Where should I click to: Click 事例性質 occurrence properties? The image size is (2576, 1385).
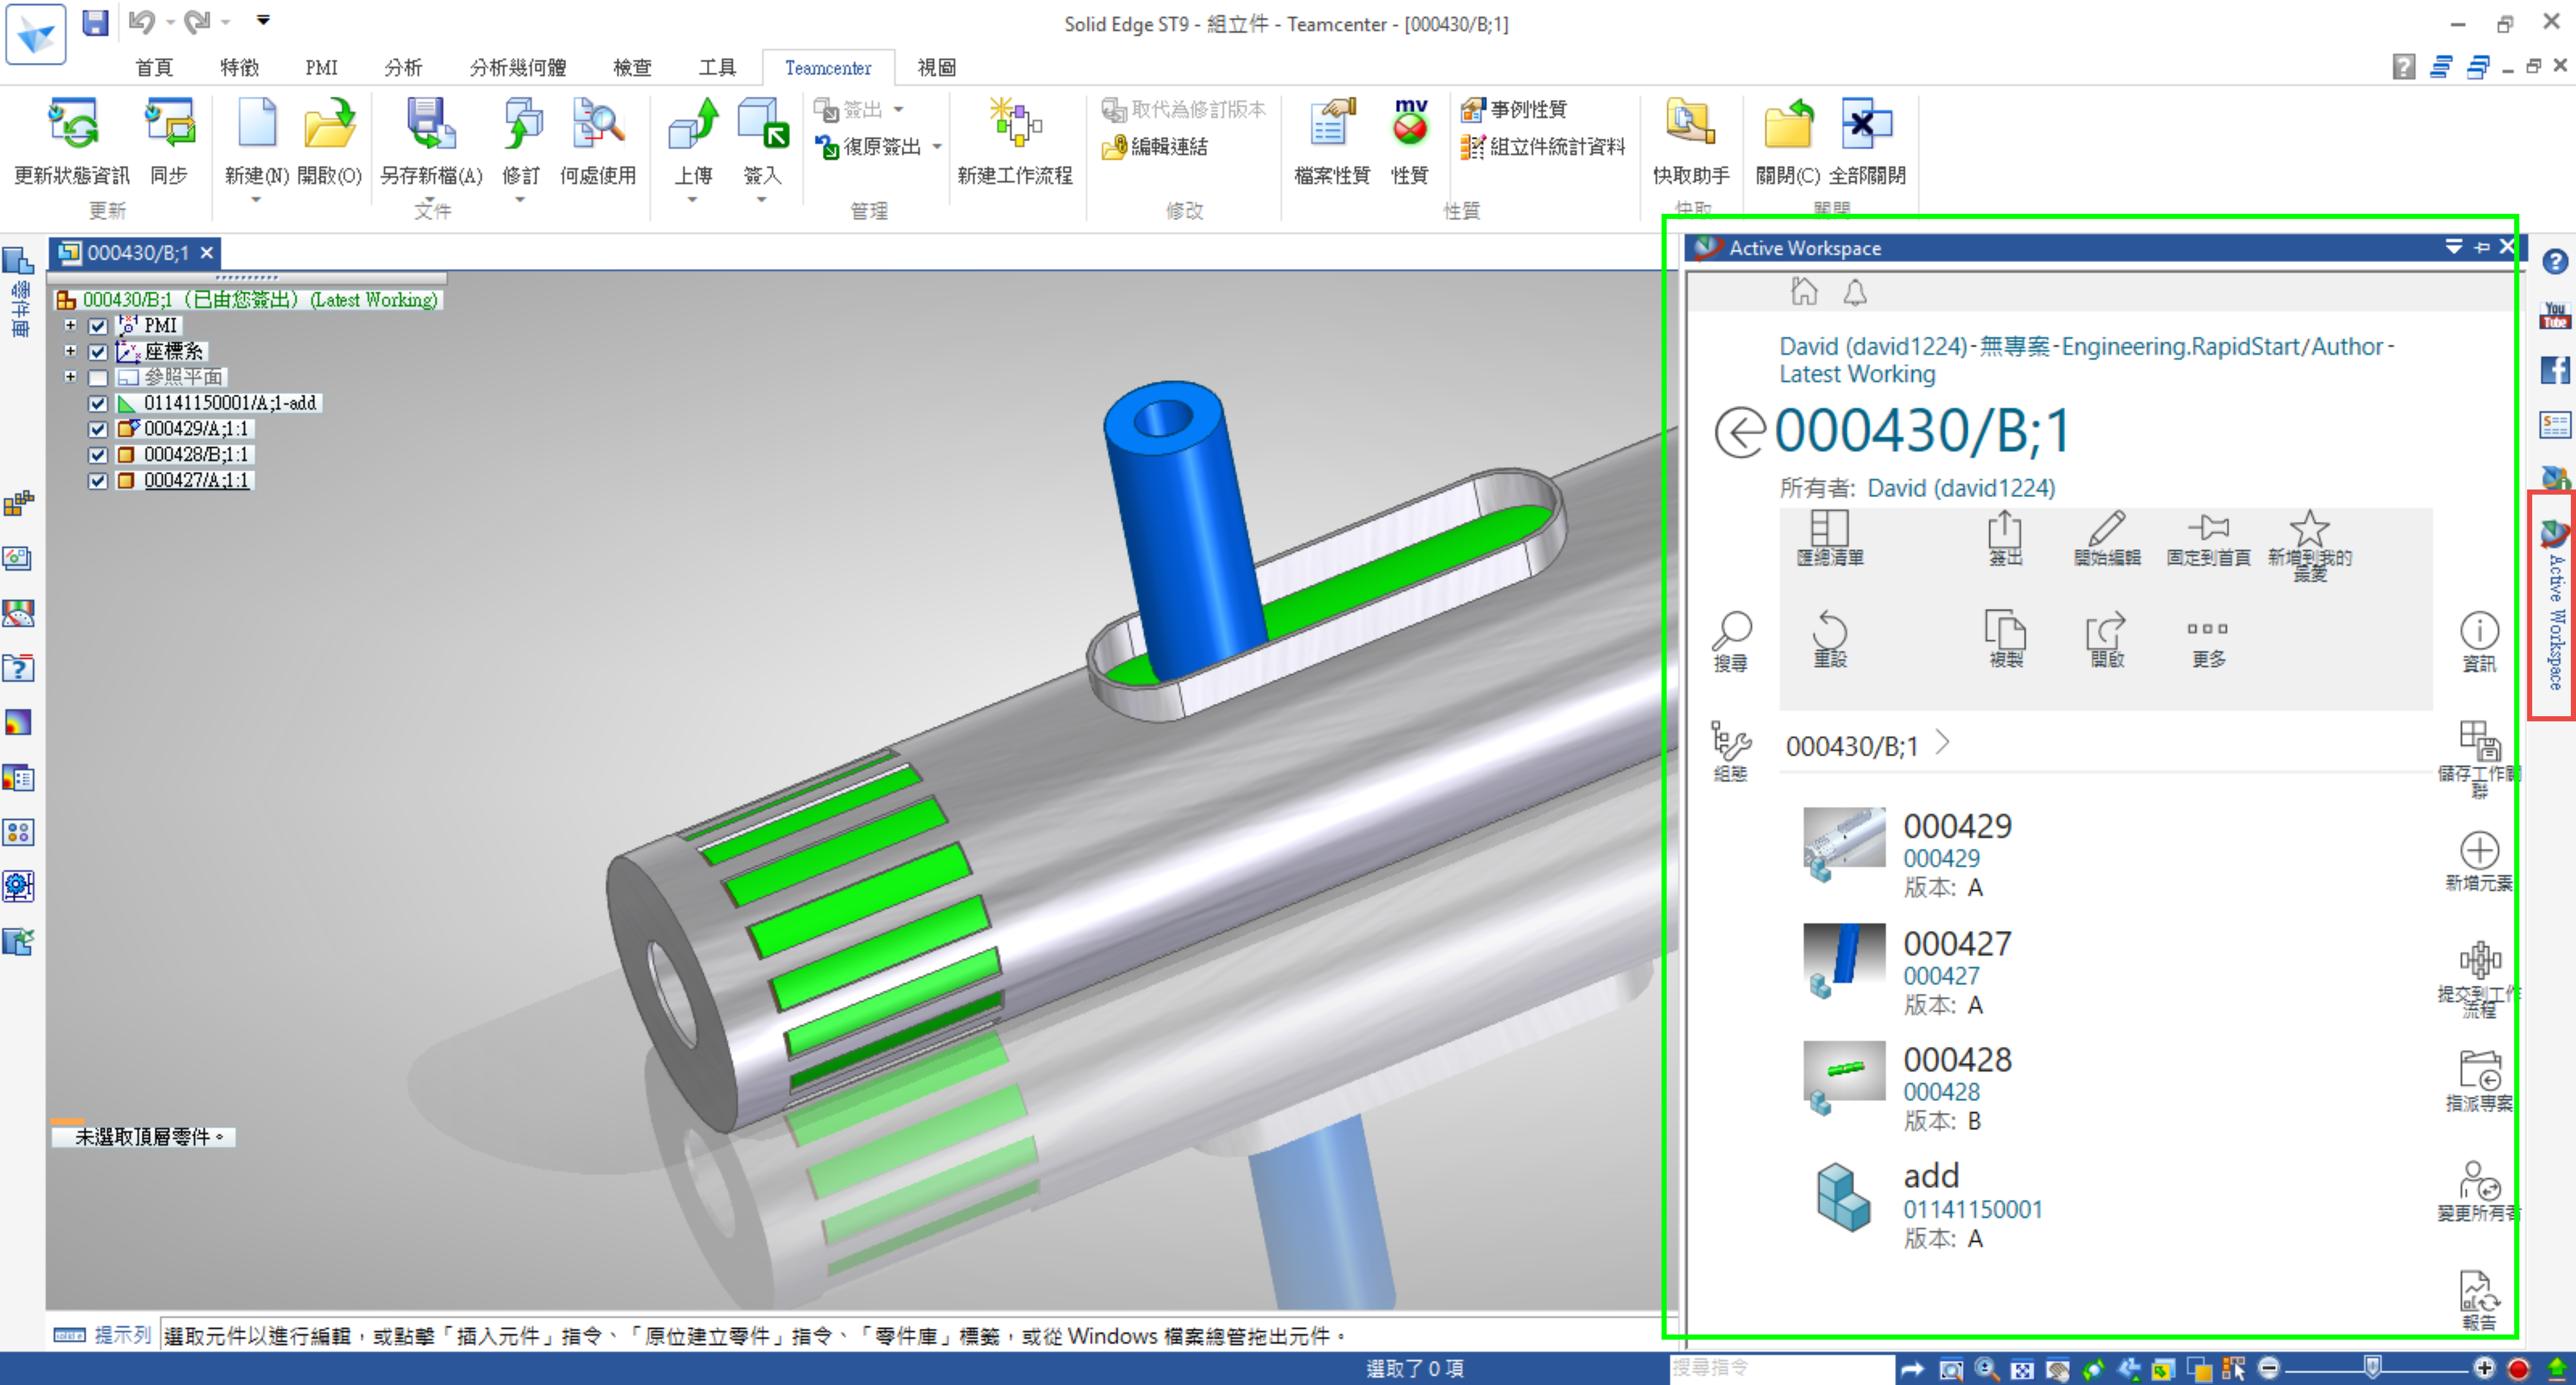(x=1514, y=109)
